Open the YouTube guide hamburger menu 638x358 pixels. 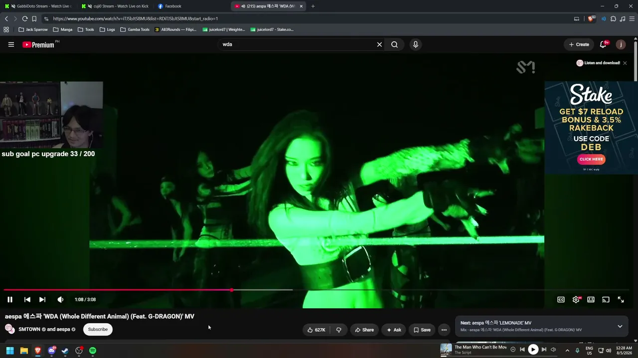coord(11,44)
